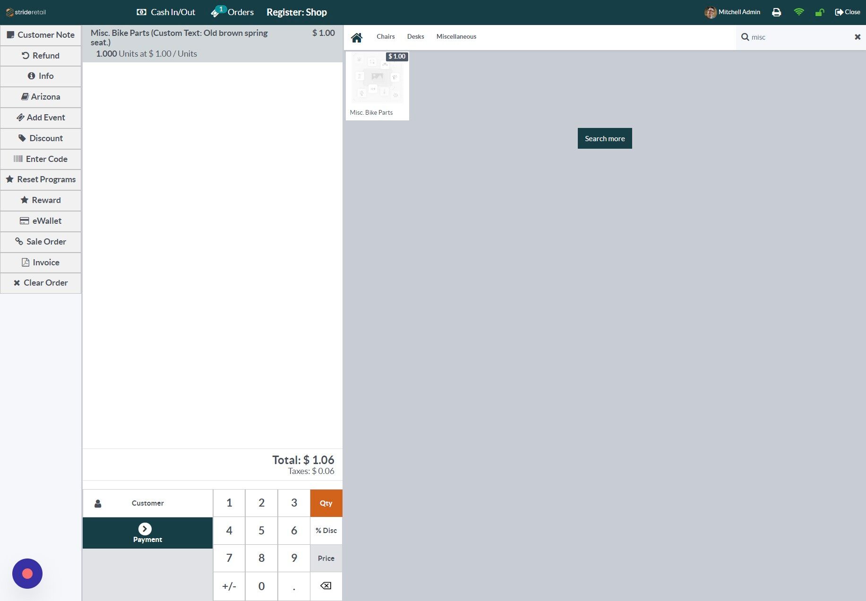Click Register: Shop title
866x601 pixels.
(x=297, y=12)
